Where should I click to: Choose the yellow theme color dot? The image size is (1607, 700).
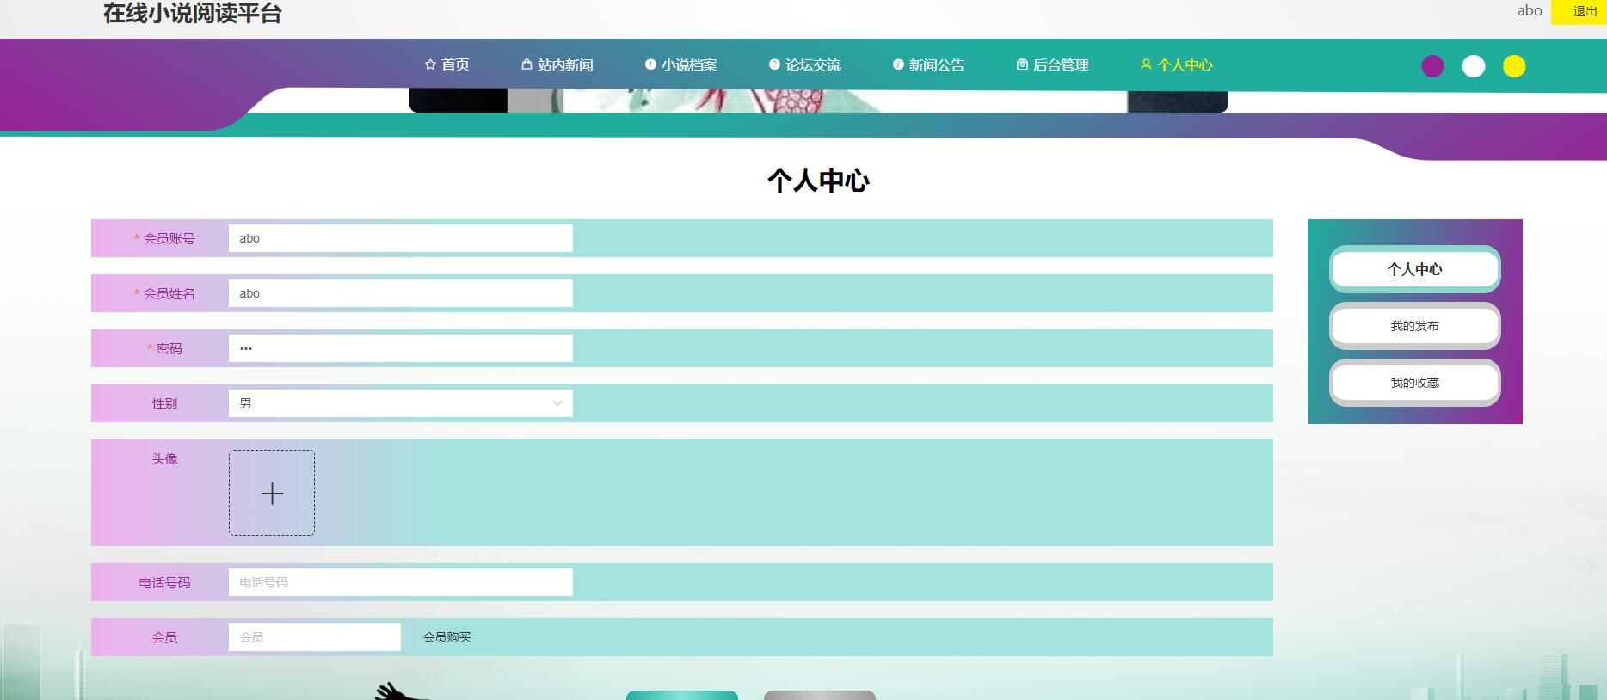point(1514,66)
